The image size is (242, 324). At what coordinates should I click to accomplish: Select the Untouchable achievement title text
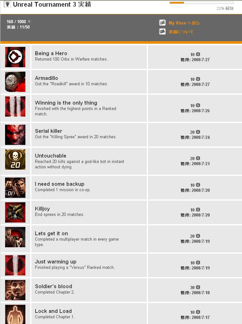(x=50, y=156)
